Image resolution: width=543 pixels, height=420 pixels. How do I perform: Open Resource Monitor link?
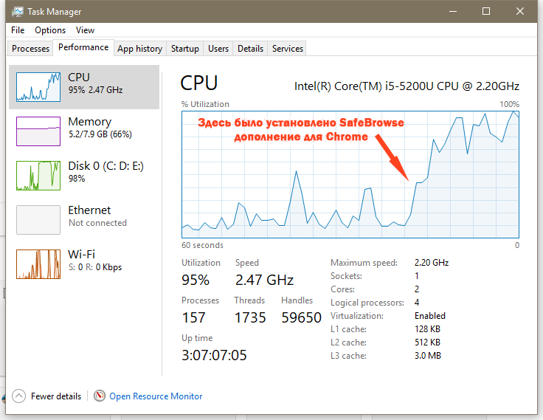pyautogui.click(x=156, y=396)
